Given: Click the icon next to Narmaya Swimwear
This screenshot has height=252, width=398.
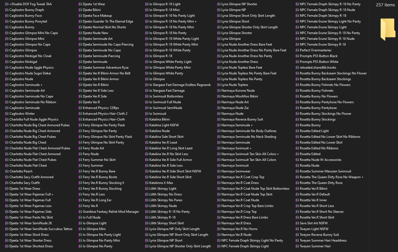Looking at the screenshot, I should (219, 171).
